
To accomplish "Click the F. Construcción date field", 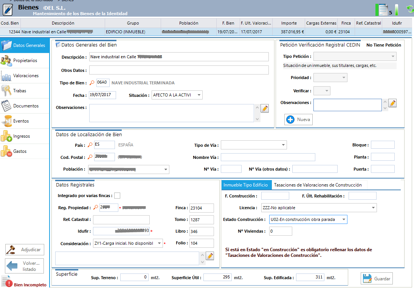I will pos(275,196).
